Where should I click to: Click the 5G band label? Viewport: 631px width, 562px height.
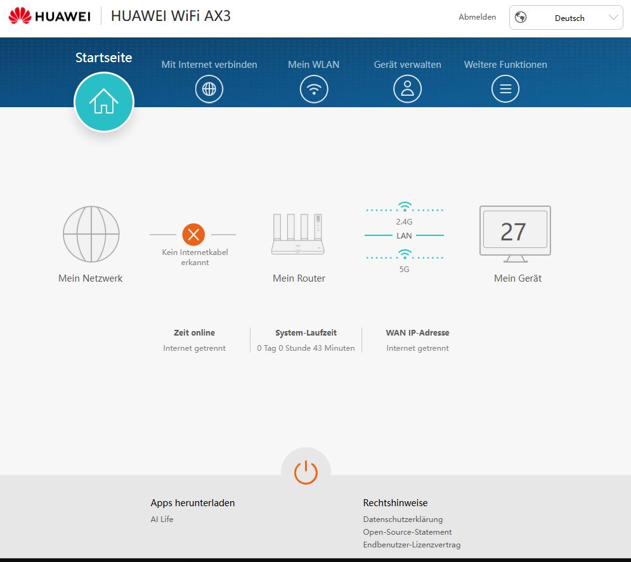(x=404, y=270)
